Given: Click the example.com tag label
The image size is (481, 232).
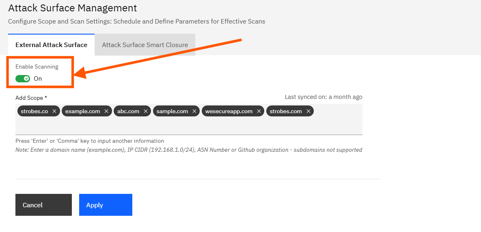Looking at the screenshot, I should click(x=82, y=111).
